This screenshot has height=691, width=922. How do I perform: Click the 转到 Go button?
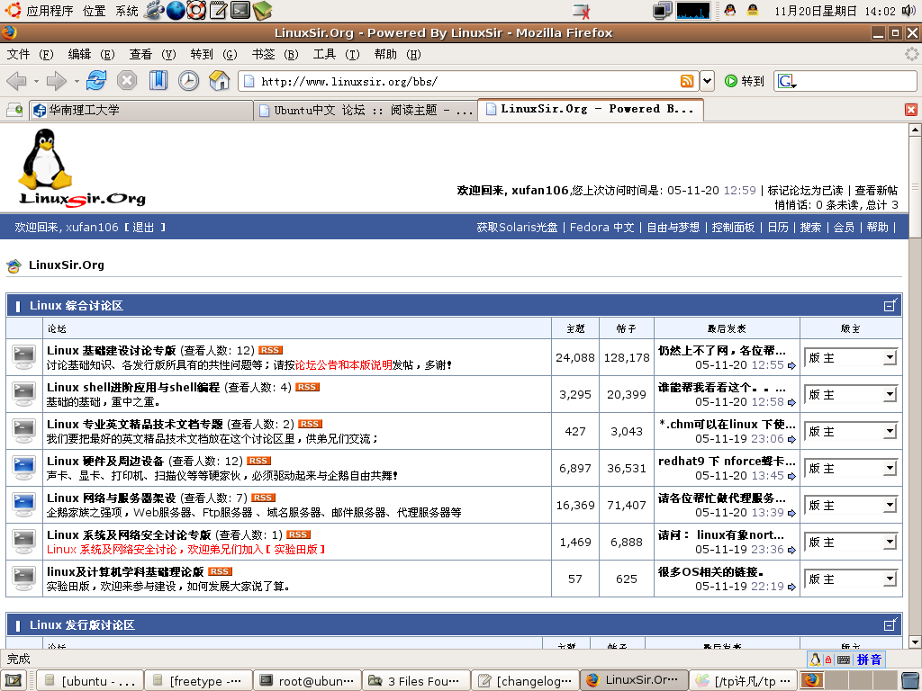[x=745, y=81]
